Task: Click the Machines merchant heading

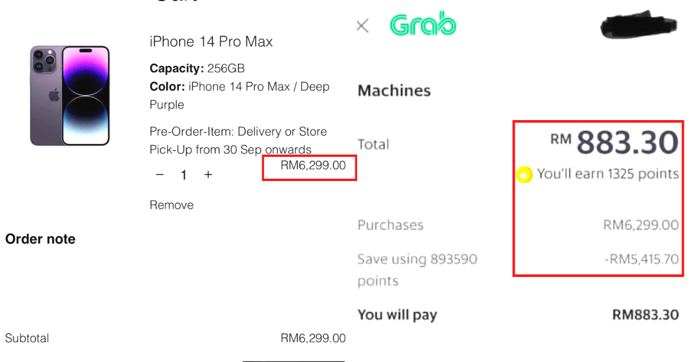Action: [394, 91]
